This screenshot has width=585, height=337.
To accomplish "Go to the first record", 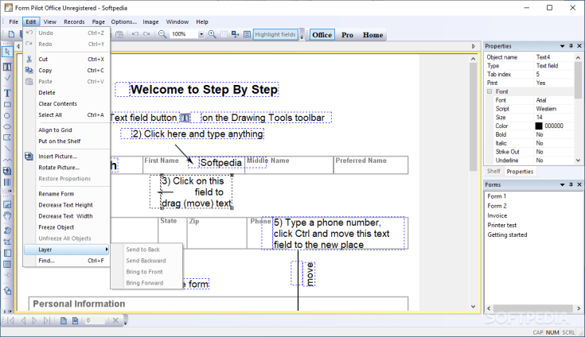I will pos(11,320).
